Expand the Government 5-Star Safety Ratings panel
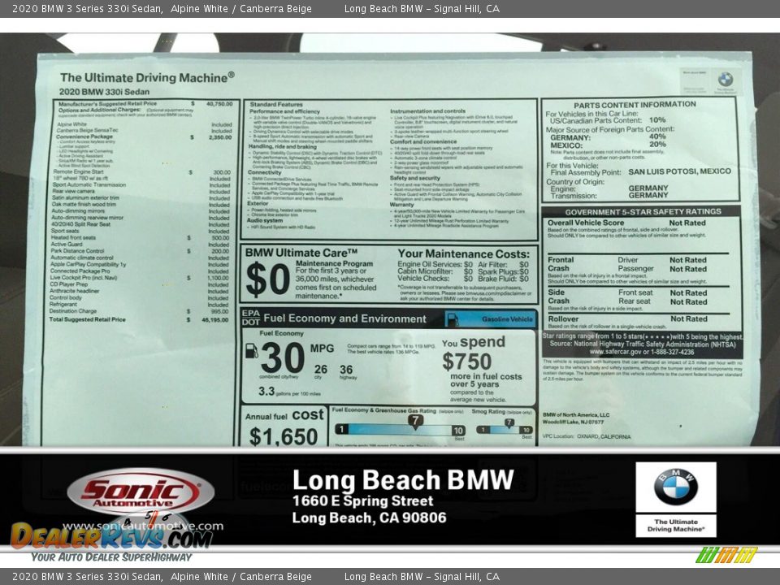Screen dimensions: 780x585 [645, 211]
